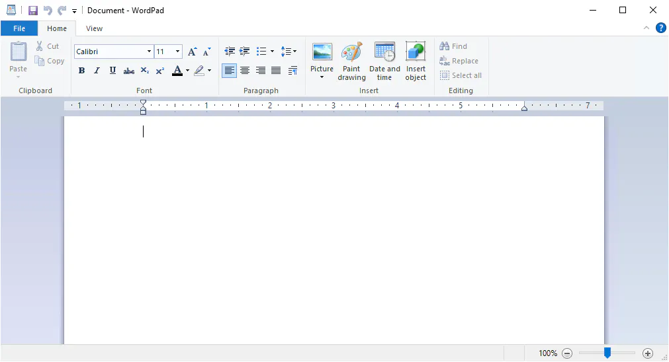Toggle Underline formatting
Screen dimensions: 669x362
click(x=112, y=71)
